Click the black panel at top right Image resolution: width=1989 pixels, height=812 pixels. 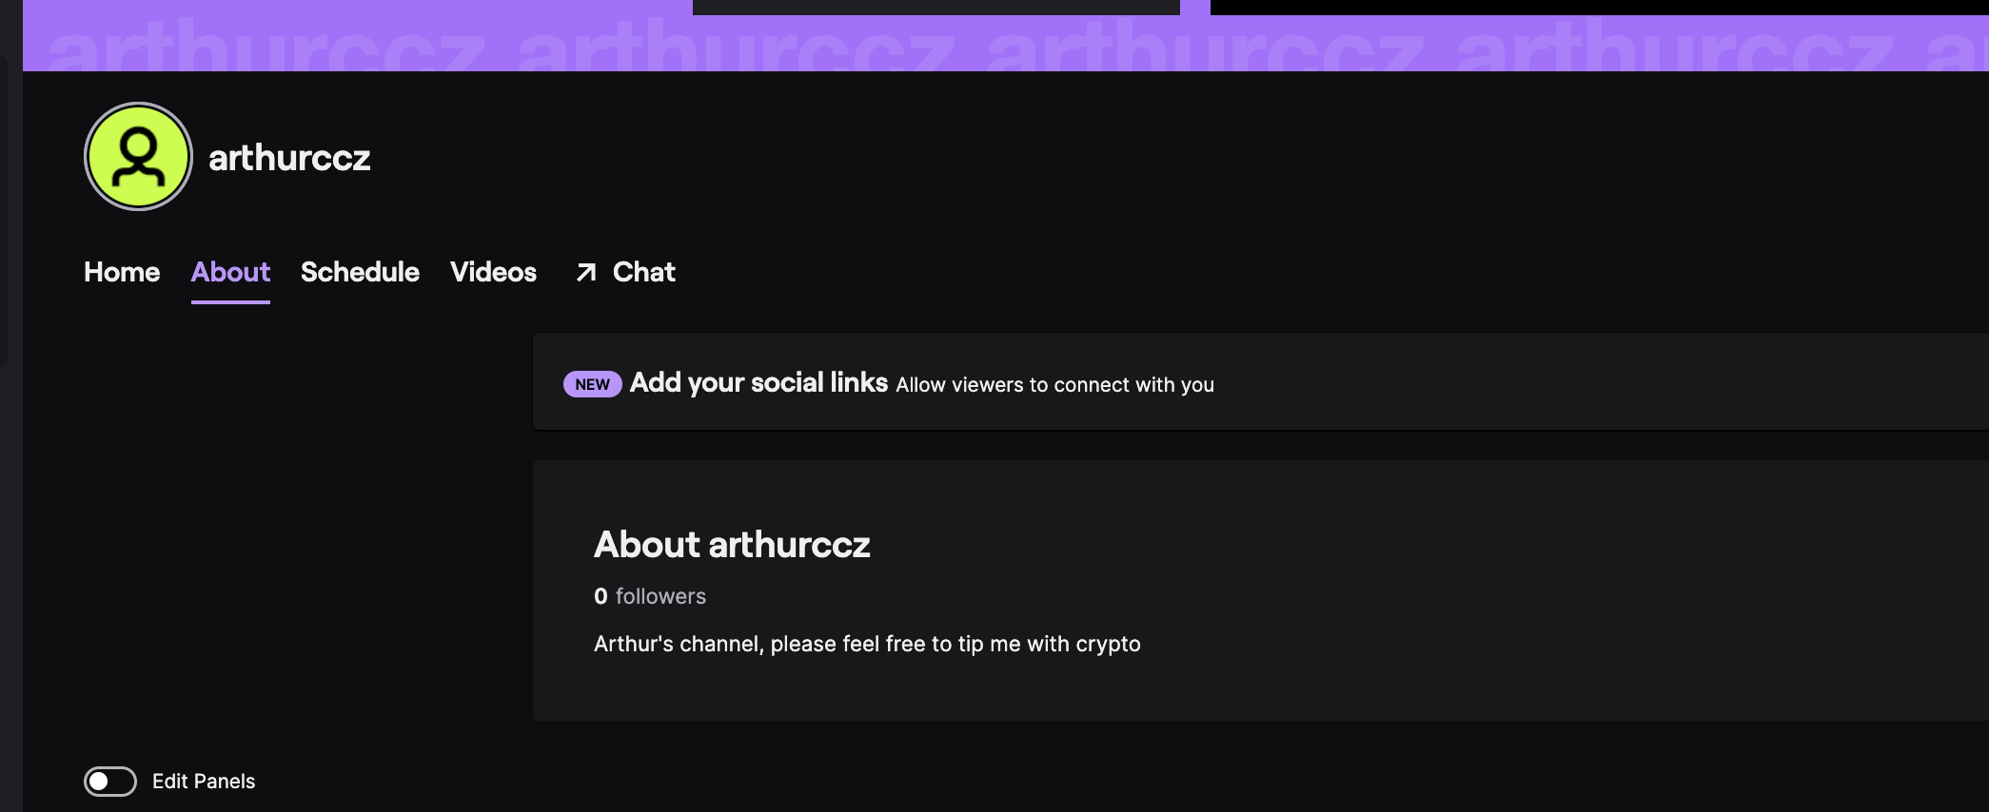pyautogui.click(x=1600, y=8)
